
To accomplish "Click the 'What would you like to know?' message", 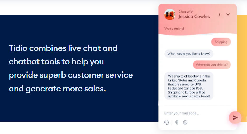I will [x=189, y=54].
